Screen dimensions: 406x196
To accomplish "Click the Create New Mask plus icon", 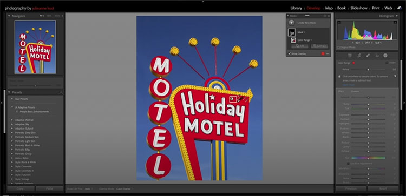I will point(292,23).
